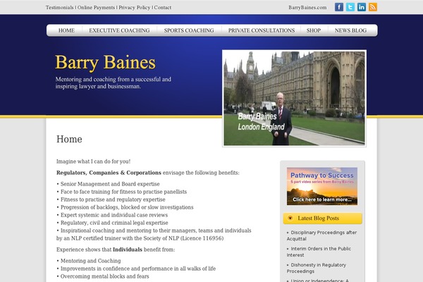Open the SPORTS COACHING menu
The height and width of the screenshot is (282, 423).
coord(189,30)
